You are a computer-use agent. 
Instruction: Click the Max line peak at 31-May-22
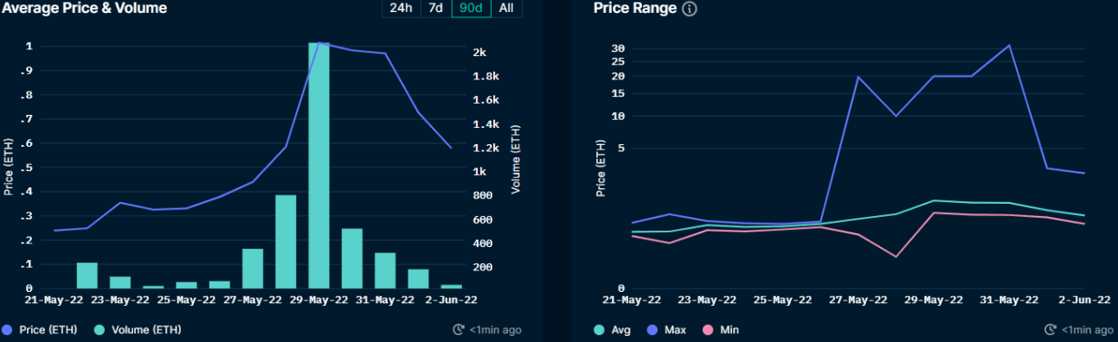(1009, 45)
